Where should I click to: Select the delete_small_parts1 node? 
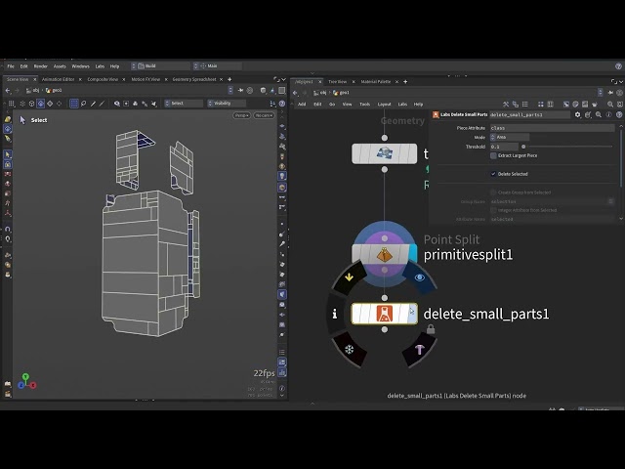[384, 314]
